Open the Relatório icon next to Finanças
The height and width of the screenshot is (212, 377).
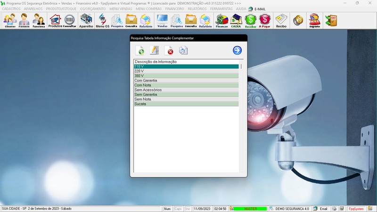pyautogui.click(x=205, y=21)
